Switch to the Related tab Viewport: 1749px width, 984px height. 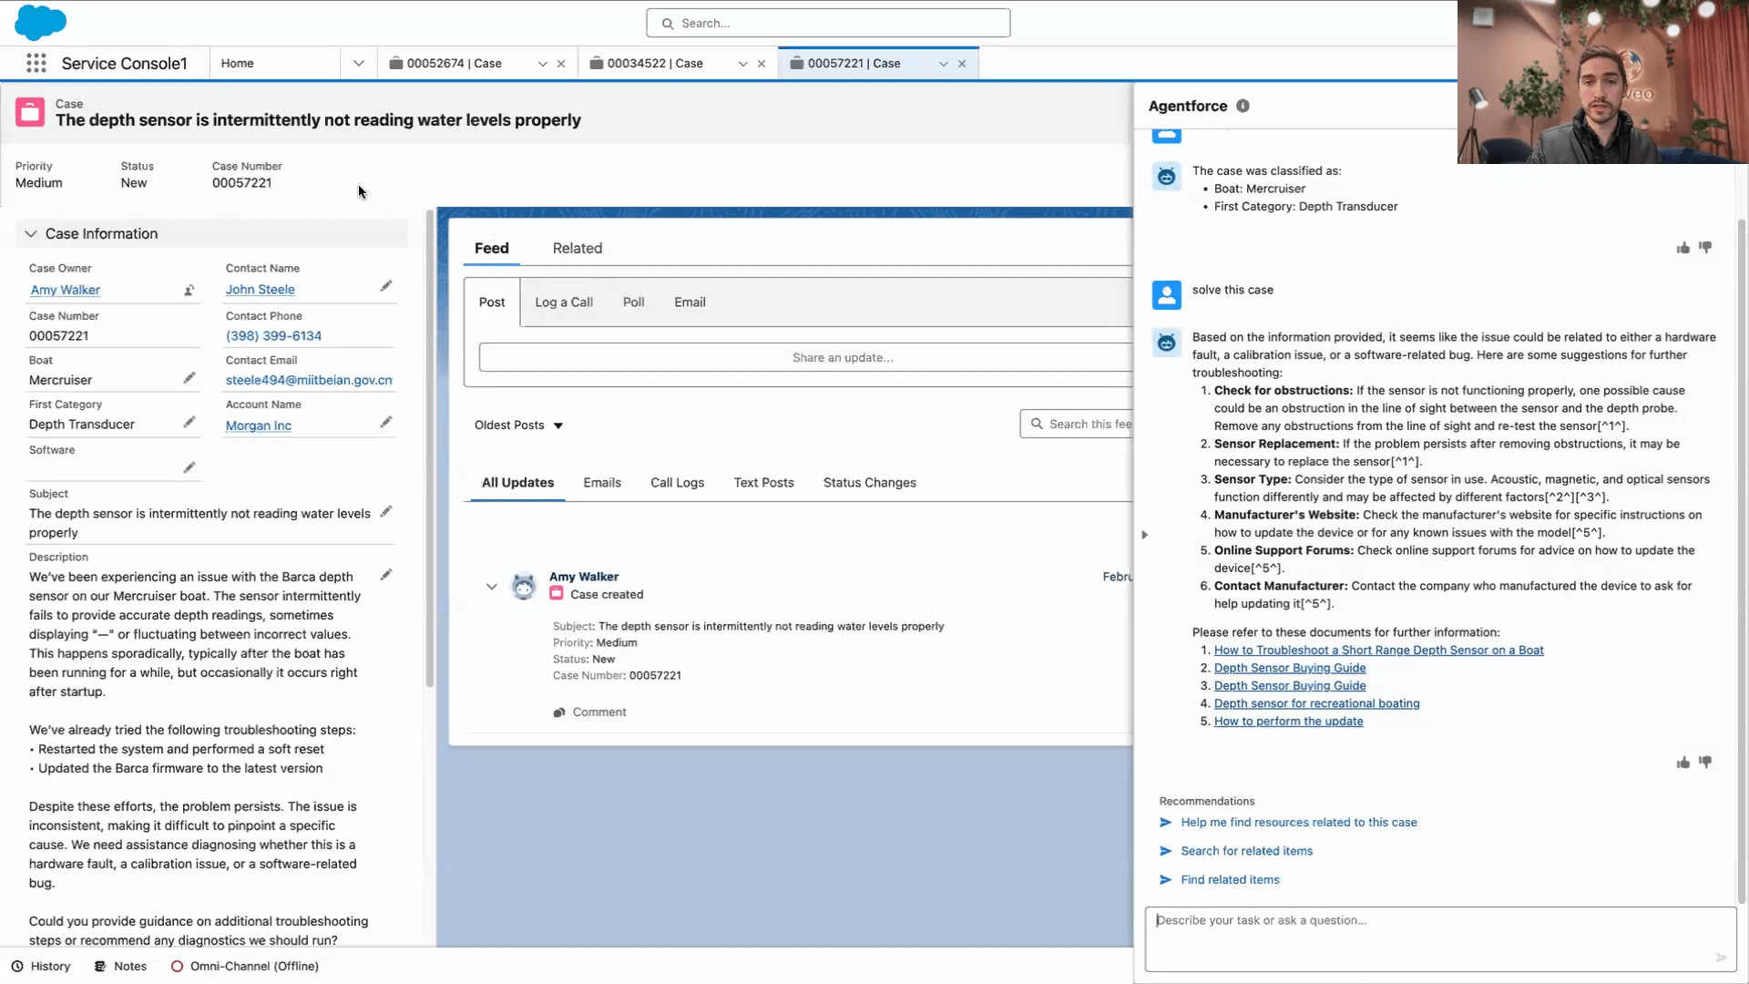[578, 249]
